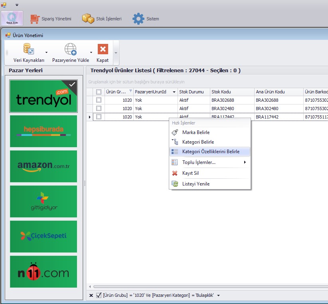Select the Amazon.com.tr marketplace tile

pyautogui.click(x=43, y=166)
